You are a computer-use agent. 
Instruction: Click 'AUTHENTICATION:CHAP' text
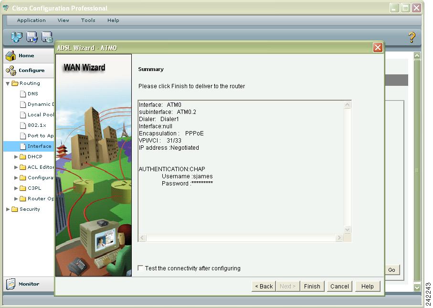[172, 169]
